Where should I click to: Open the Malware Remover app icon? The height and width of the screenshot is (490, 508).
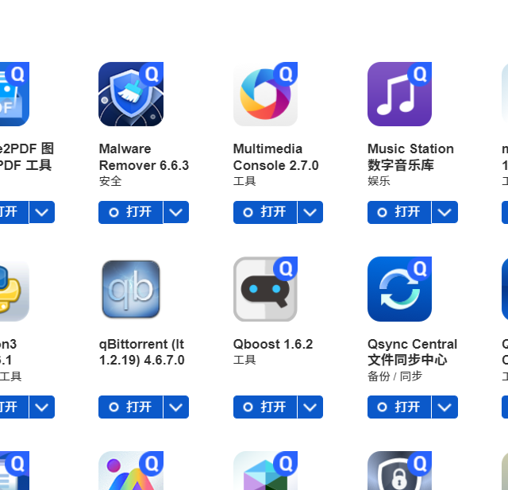pyautogui.click(x=131, y=94)
